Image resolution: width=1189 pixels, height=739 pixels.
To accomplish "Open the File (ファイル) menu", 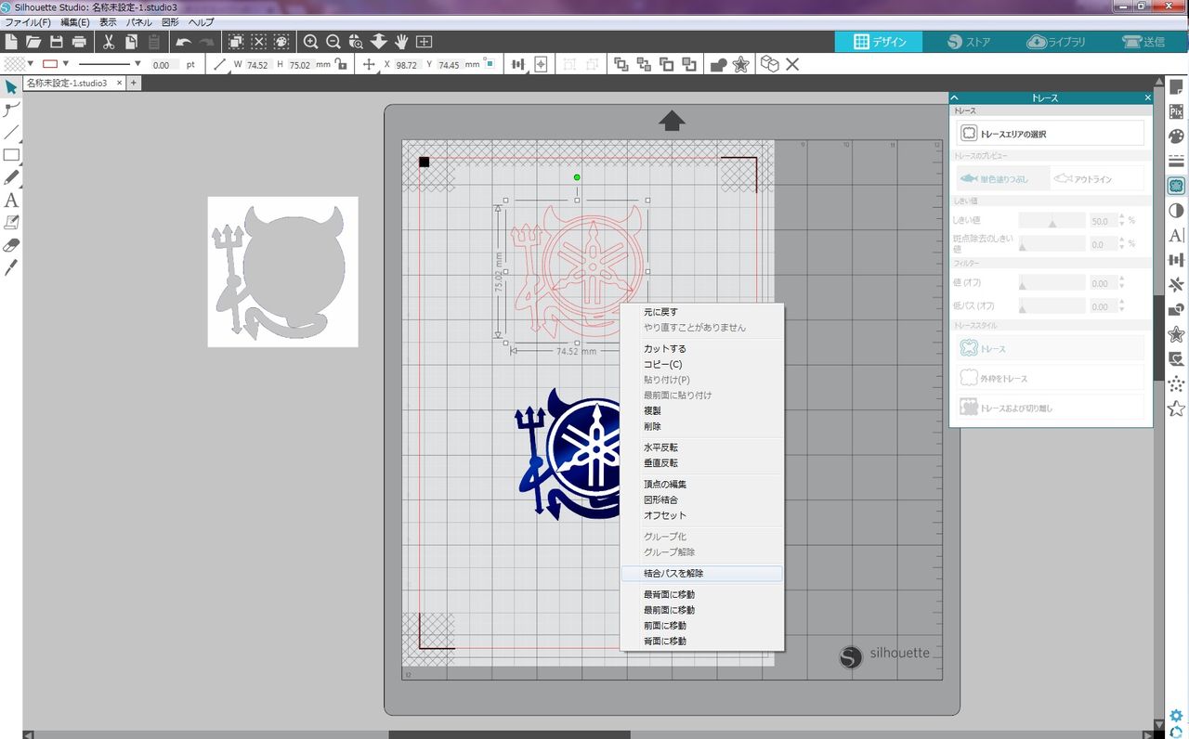I will [x=28, y=21].
